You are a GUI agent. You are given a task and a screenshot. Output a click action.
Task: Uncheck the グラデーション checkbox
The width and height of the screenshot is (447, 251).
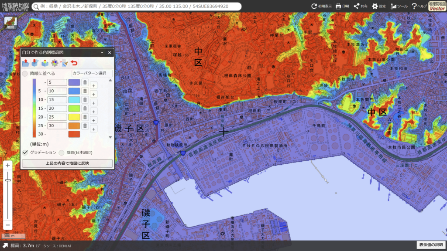[25, 153]
